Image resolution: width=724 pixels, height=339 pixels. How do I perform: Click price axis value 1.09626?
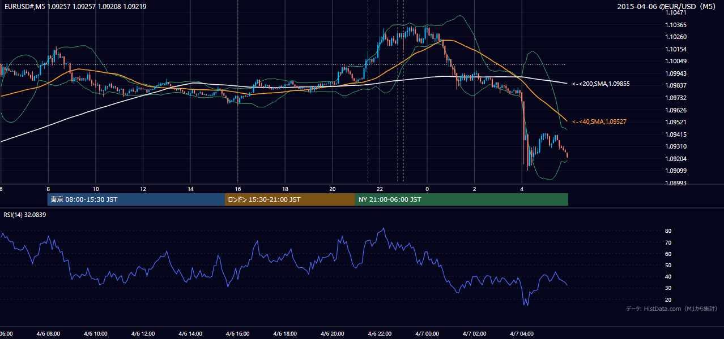[676, 110]
